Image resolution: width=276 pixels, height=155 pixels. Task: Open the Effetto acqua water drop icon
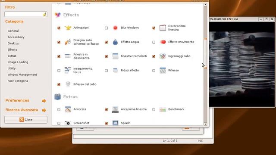coord(115,42)
